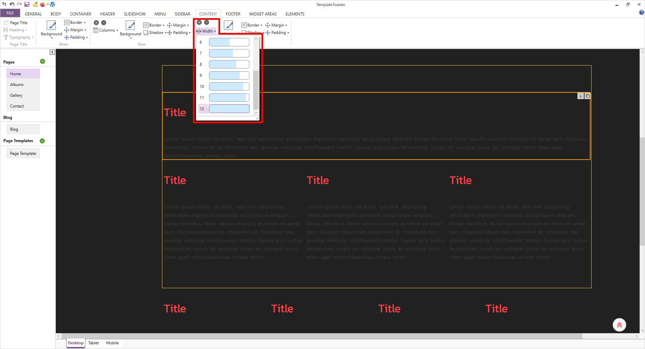Click the add column plus icon above Columns
Screen dimensions: 645x349
(96, 23)
